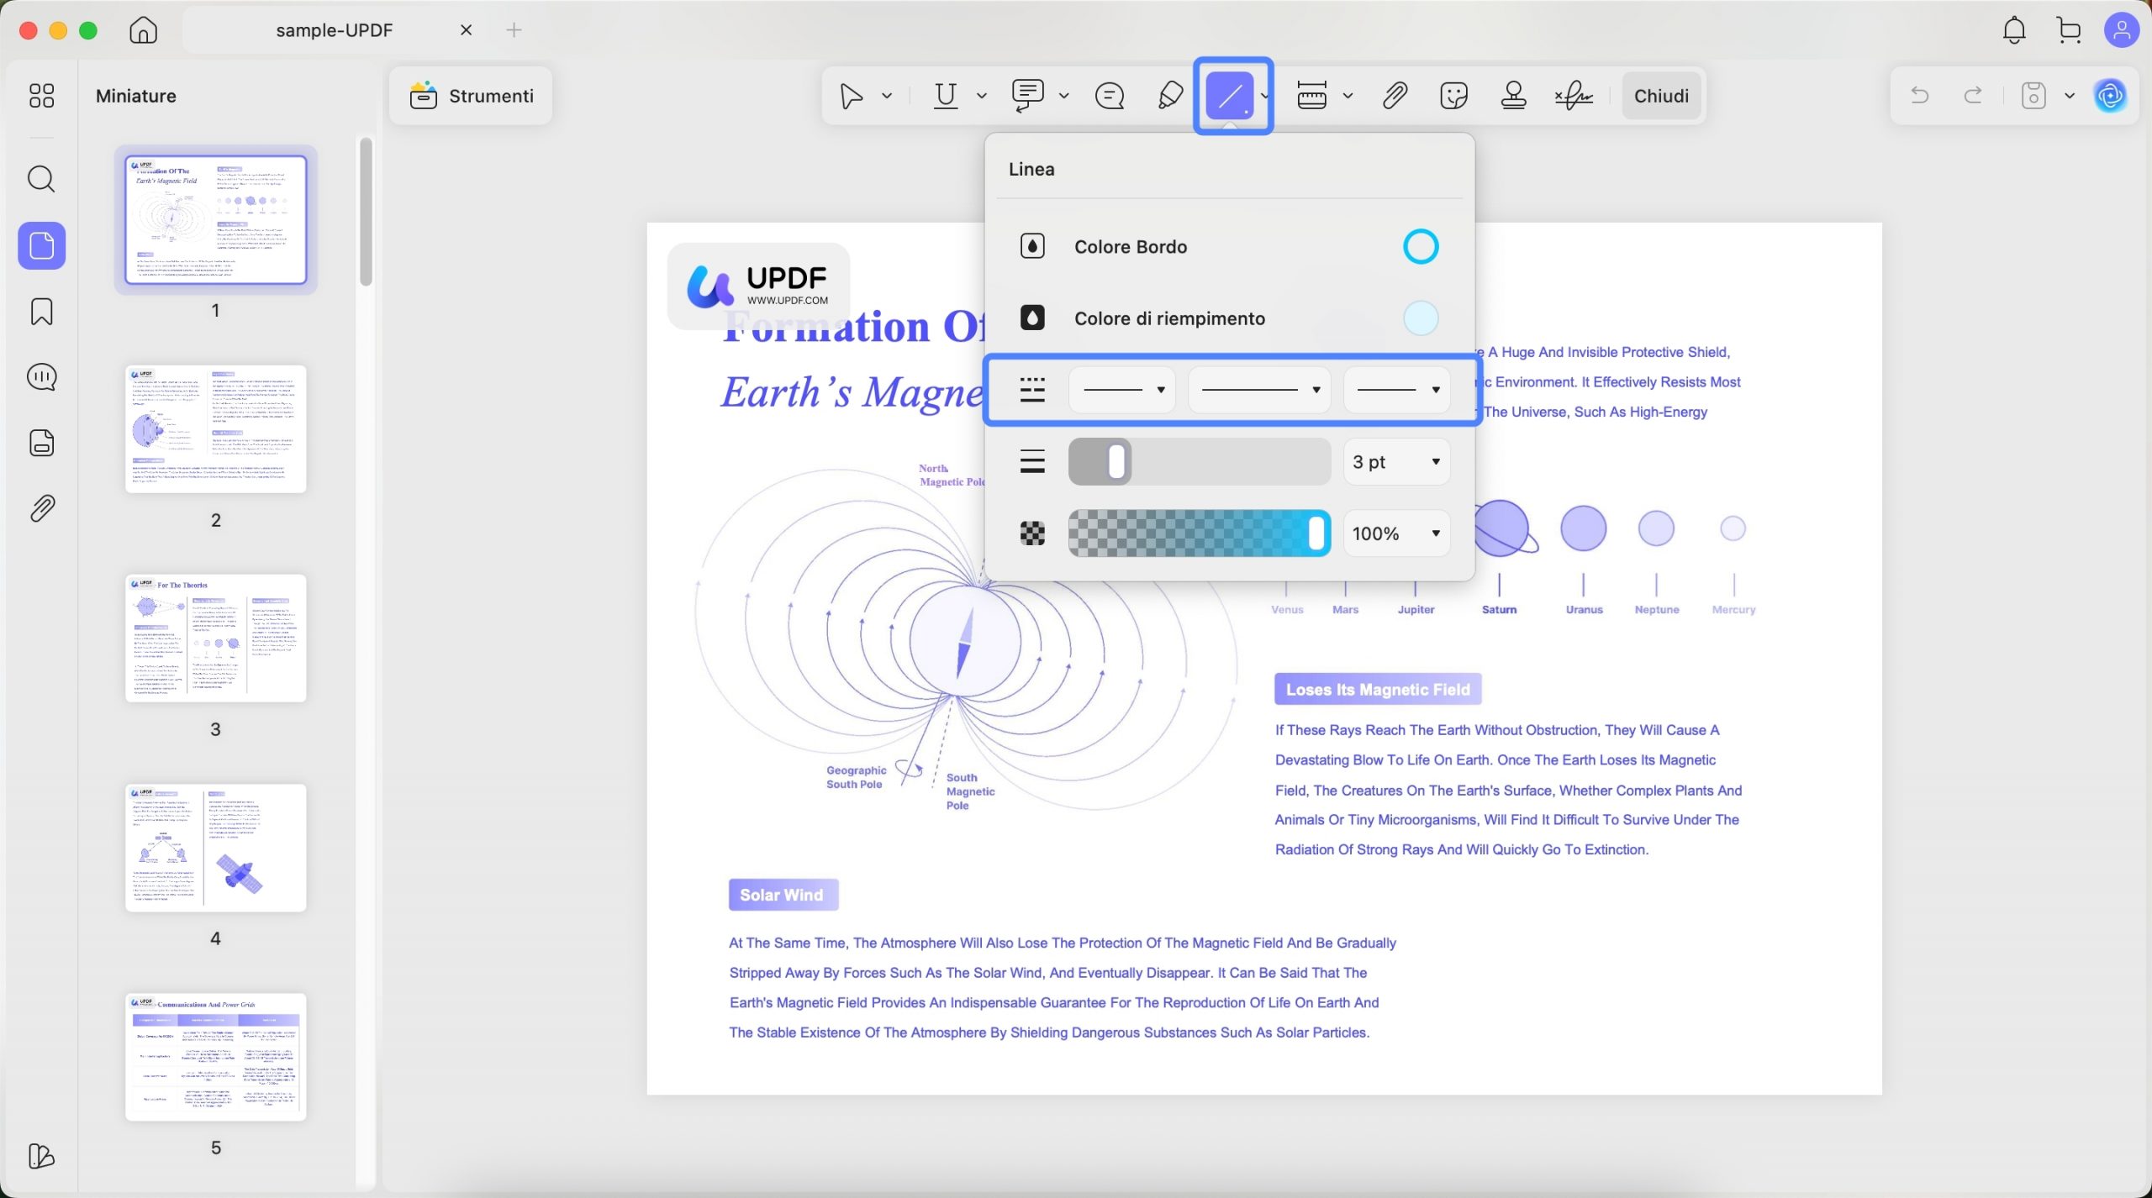Open the search panel in sidebar
The width and height of the screenshot is (2152, 1198).
click(x=41, y=179)
